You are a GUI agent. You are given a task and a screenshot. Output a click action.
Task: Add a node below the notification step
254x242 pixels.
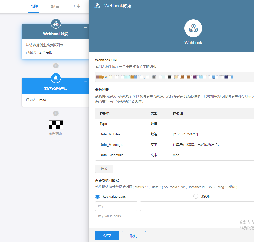click(56, 113)
